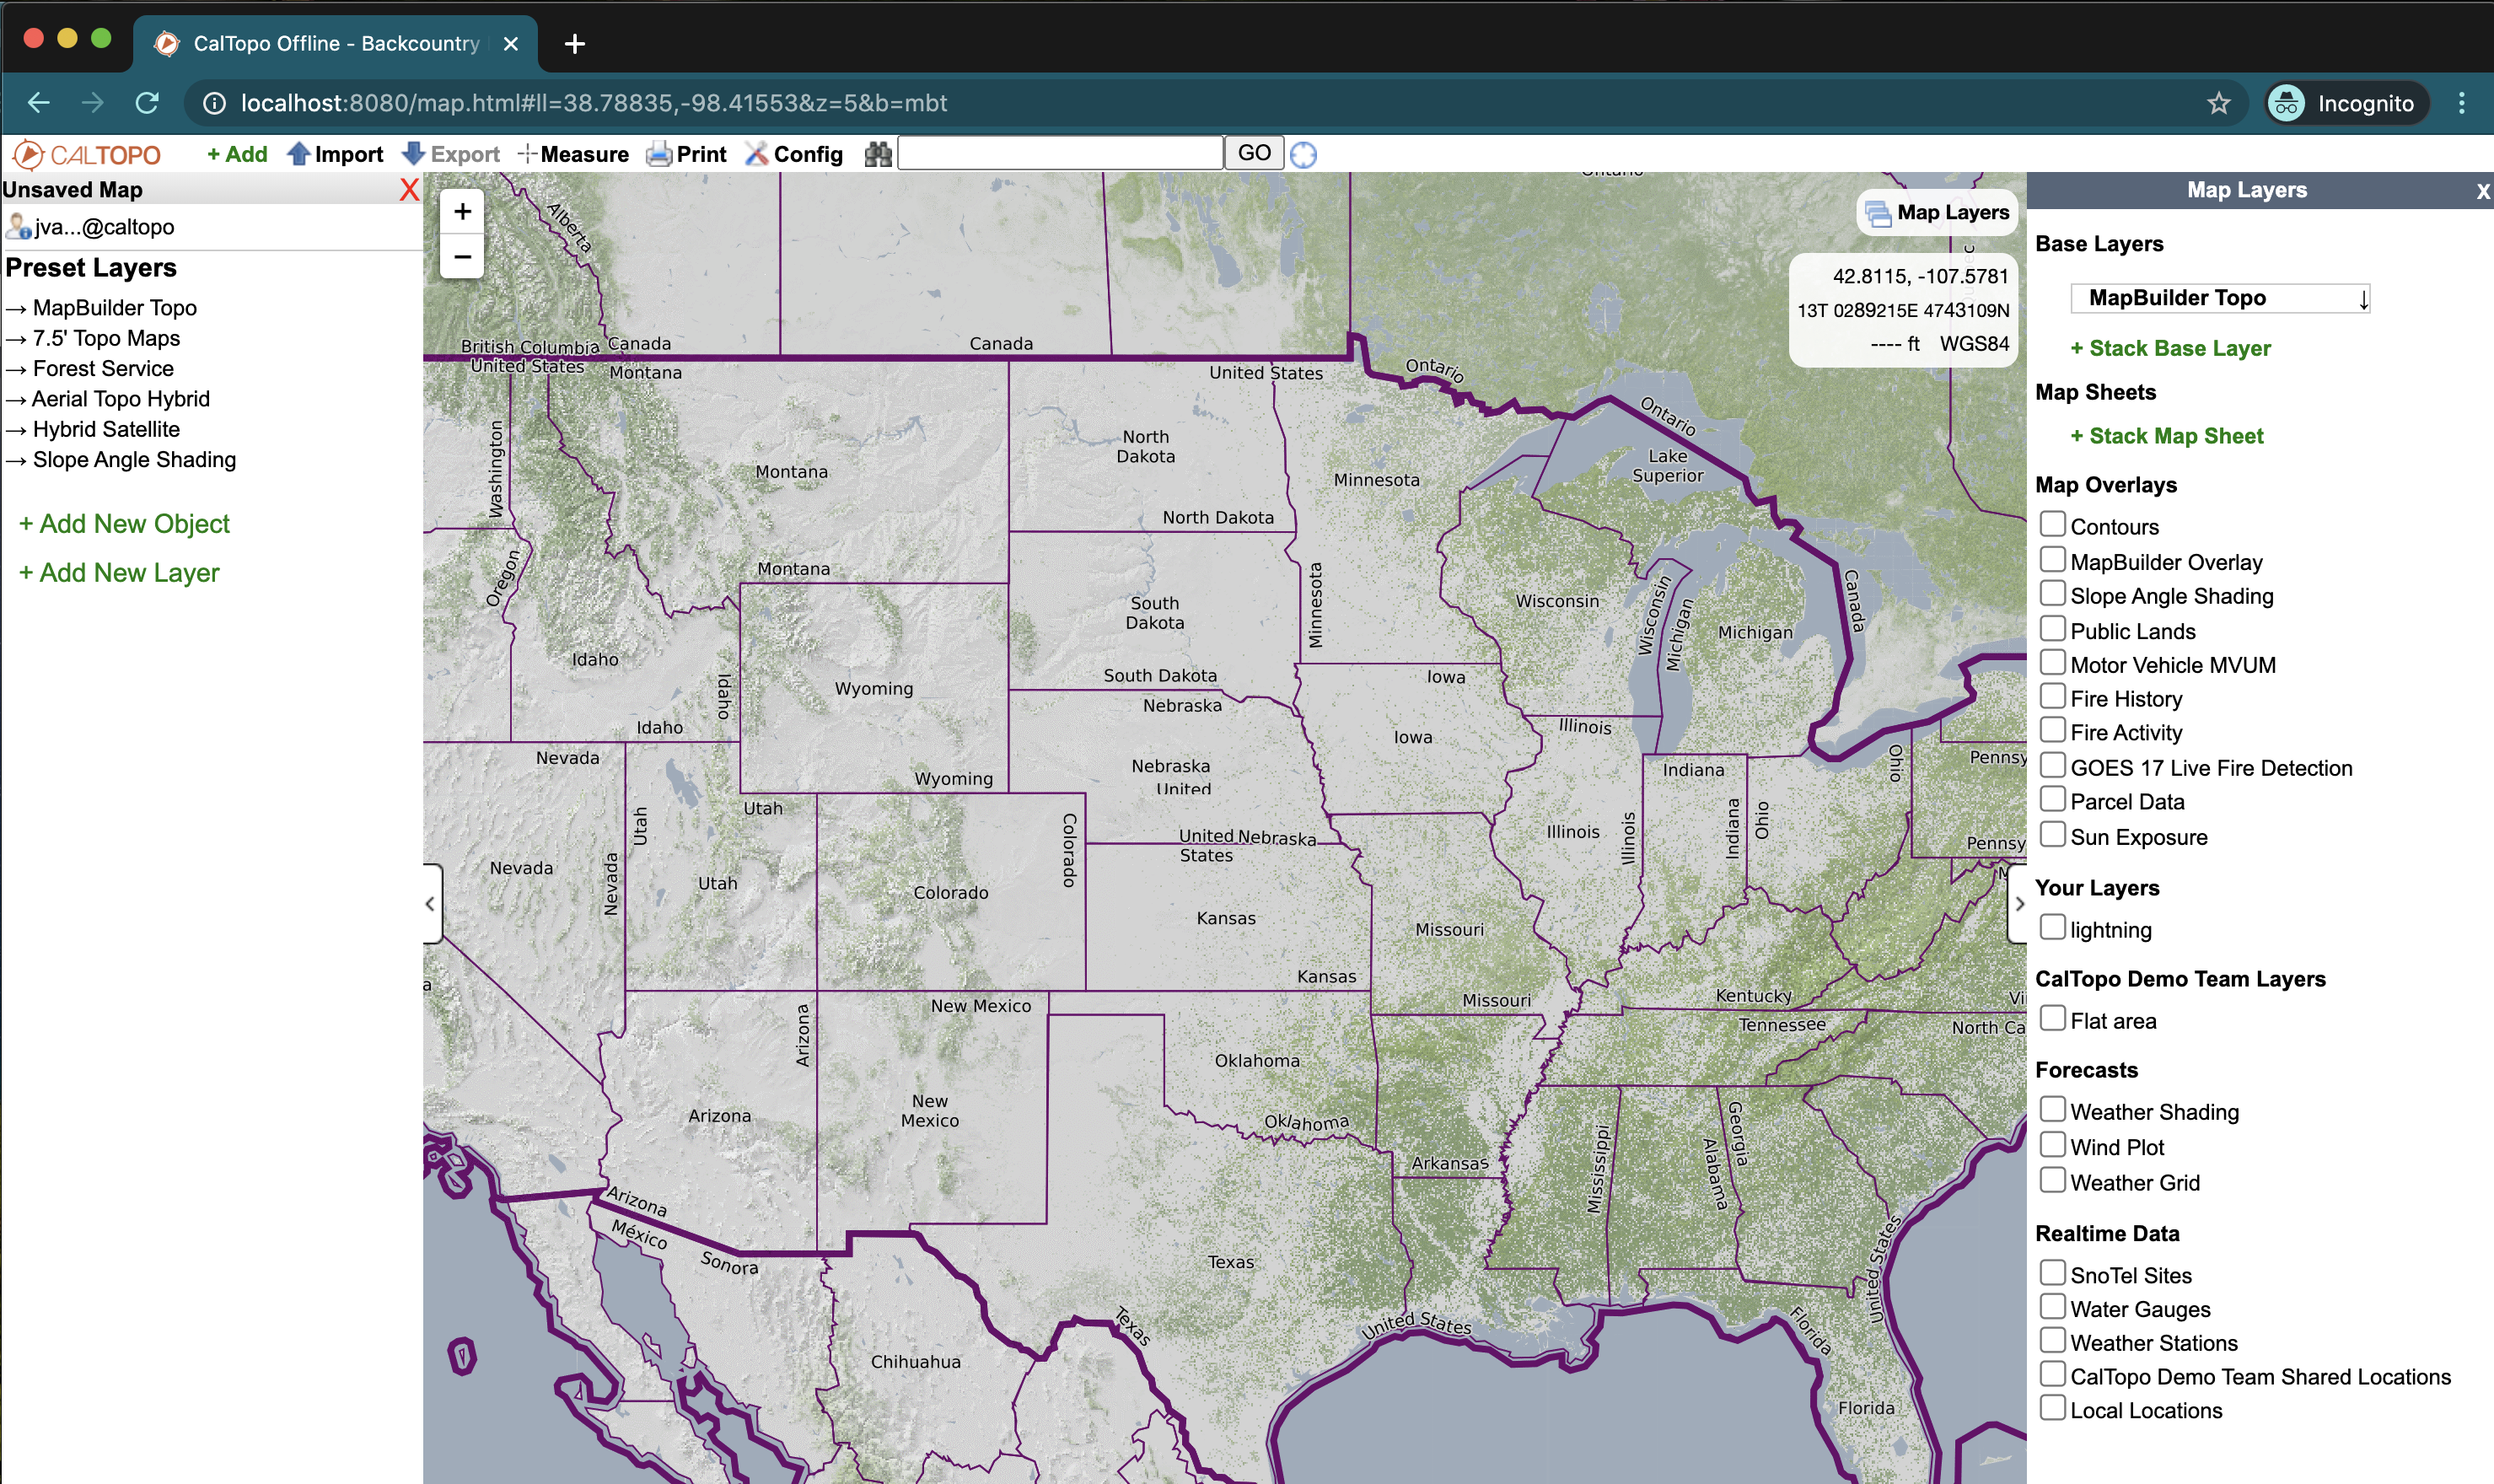2494x1484 pixels.
Task: Enable SnoTel Sites realtime data
Action: [x=2052, y=1272]
